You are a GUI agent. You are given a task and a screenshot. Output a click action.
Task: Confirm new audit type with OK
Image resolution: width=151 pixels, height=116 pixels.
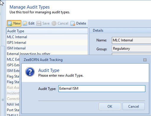[110, 107]
